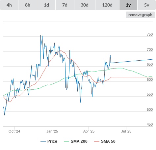Switch to the 8h time range
Image resolution: width=156 pixels, height=150 pixels.
coord(28,5)
